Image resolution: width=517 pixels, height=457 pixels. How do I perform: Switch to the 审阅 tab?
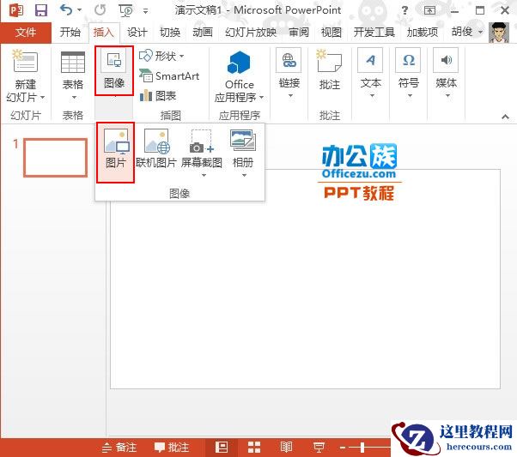coord(299,33)
